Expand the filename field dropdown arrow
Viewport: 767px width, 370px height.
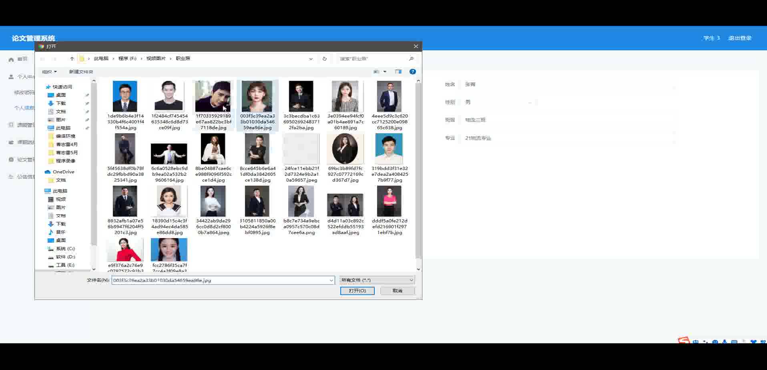point(331,280)
